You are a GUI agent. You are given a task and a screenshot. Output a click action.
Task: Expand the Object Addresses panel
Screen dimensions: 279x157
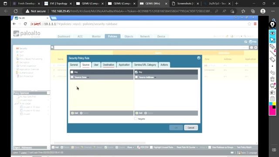coord(48,147)
